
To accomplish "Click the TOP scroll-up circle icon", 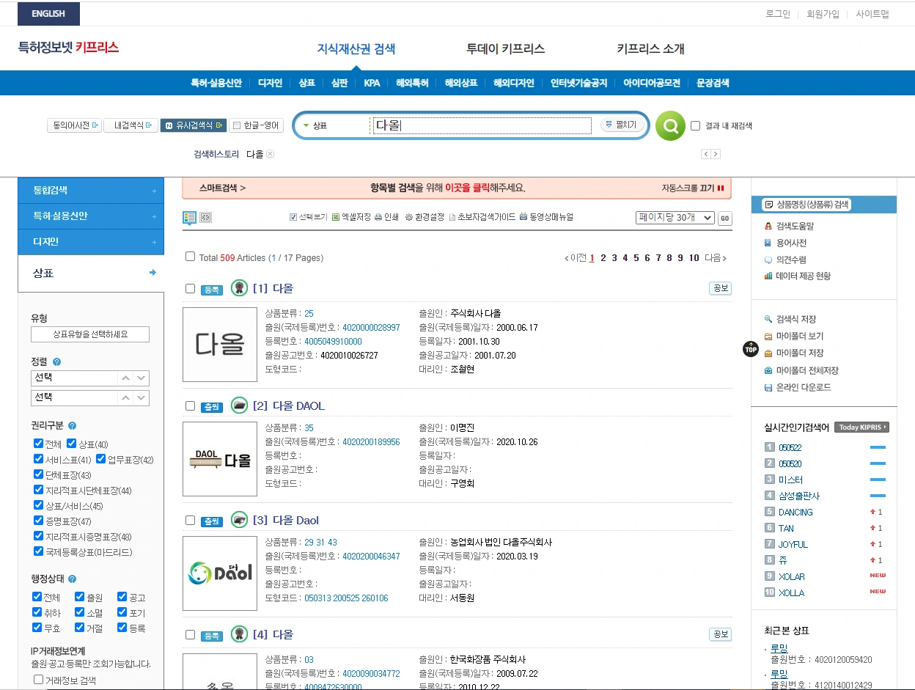I will pos(750,349).
